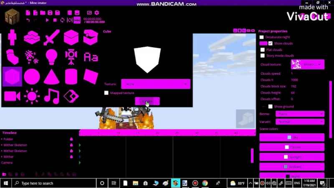
Task: Click the new project toolbar icon
Action: pos(28,13)
